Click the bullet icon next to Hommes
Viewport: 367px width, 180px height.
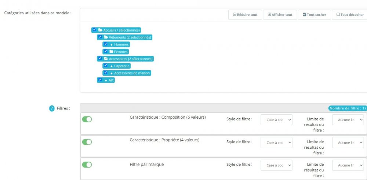pyautogui.click(x=111, y=44)
